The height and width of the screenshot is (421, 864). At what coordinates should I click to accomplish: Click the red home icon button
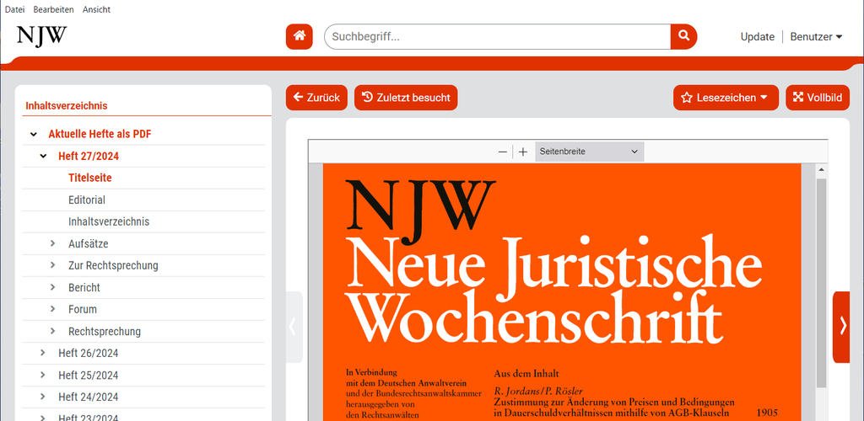coord(300,37)
